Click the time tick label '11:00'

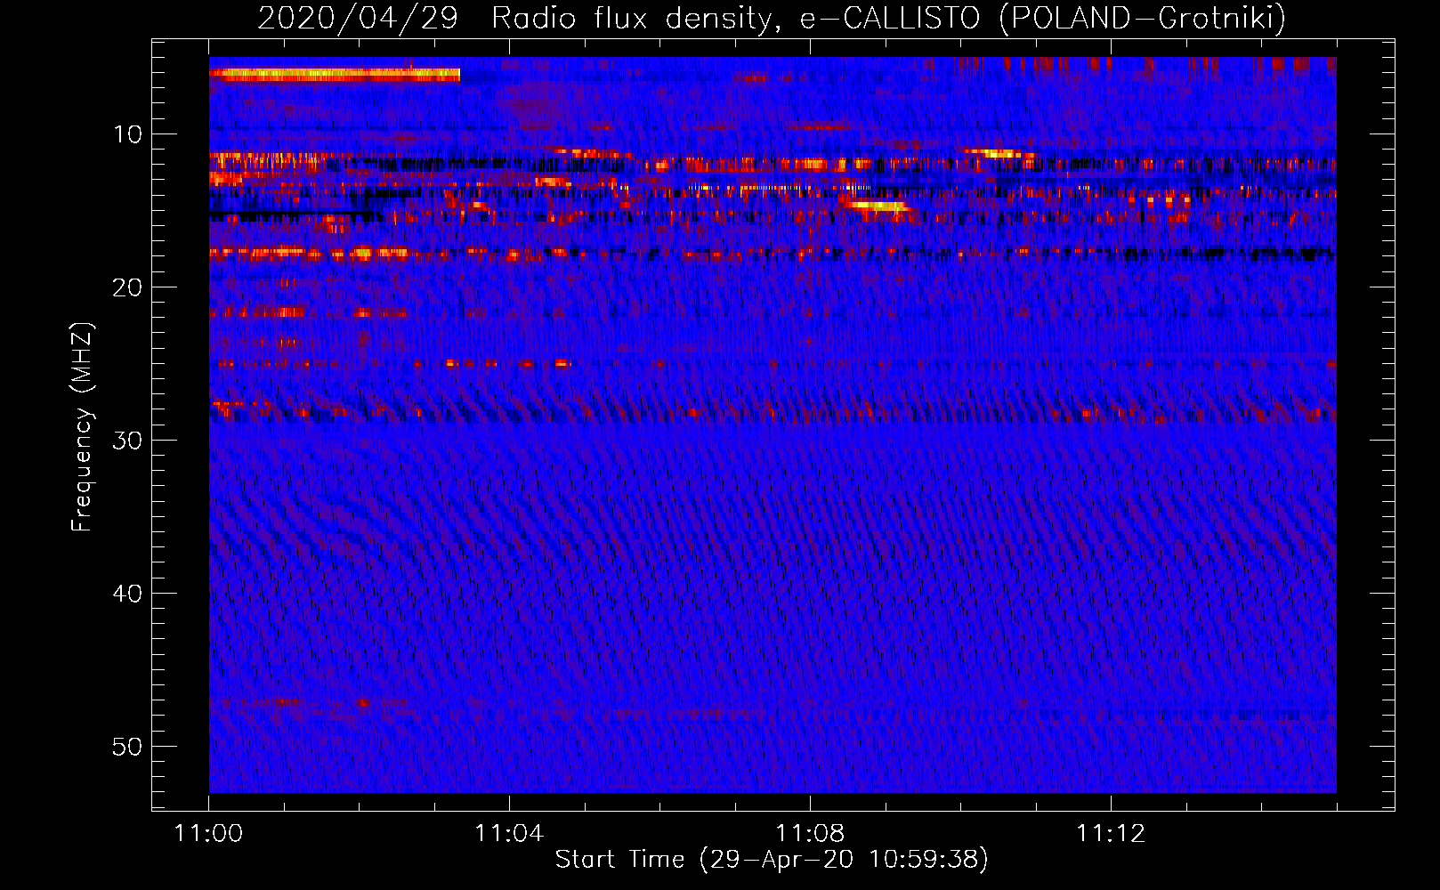(x=208, y=834)
